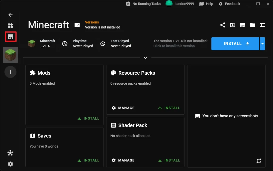Click the Resource Packs heading

(137, 73)
